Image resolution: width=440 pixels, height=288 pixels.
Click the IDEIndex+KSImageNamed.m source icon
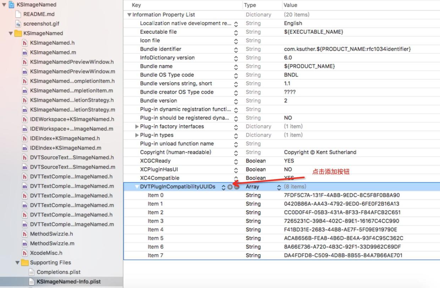tap(24, 148)
